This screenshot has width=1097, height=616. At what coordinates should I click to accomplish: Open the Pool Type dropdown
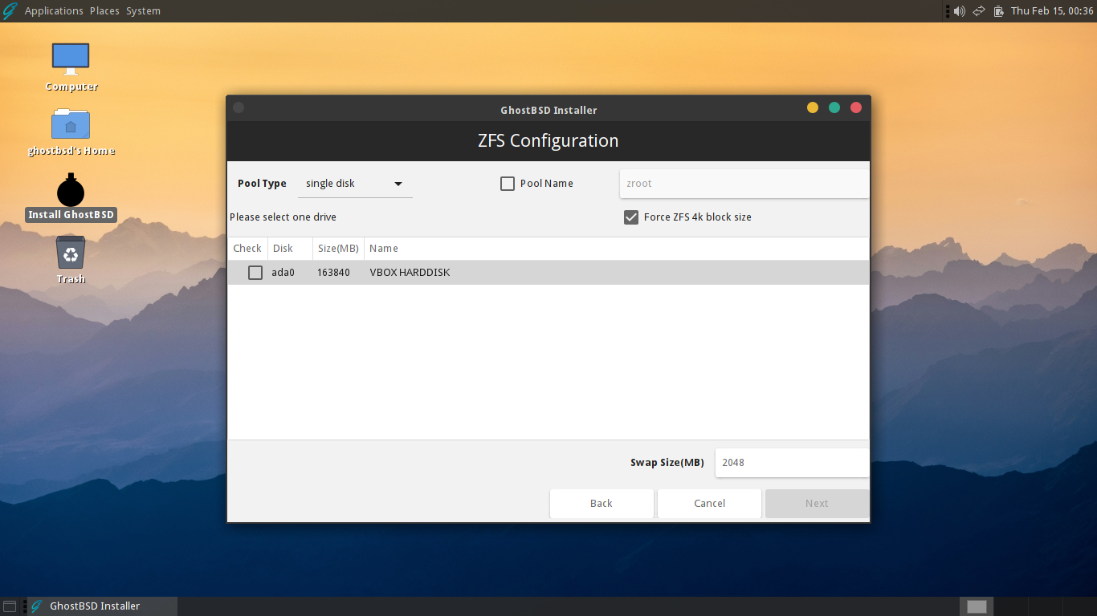[355, 184]
